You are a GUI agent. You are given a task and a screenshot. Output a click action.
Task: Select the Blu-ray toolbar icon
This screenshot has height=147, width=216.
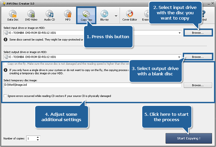pos(104,15)
